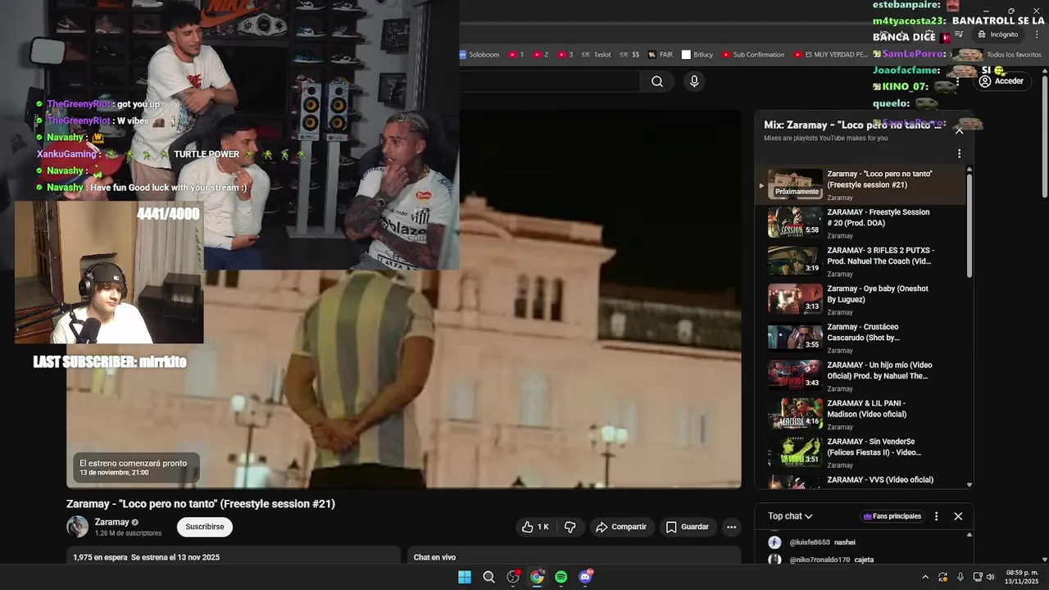Open the tray microphone indicator
The height and width of the screenshot is (590, 1049).
point(960,577)
